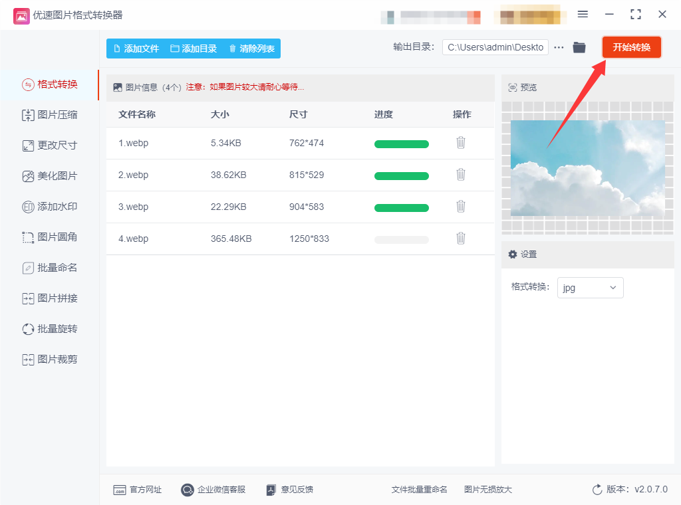Select file name 3.webp
The width and height of the screenshot is (681, 505).
(x=133, y=207)
